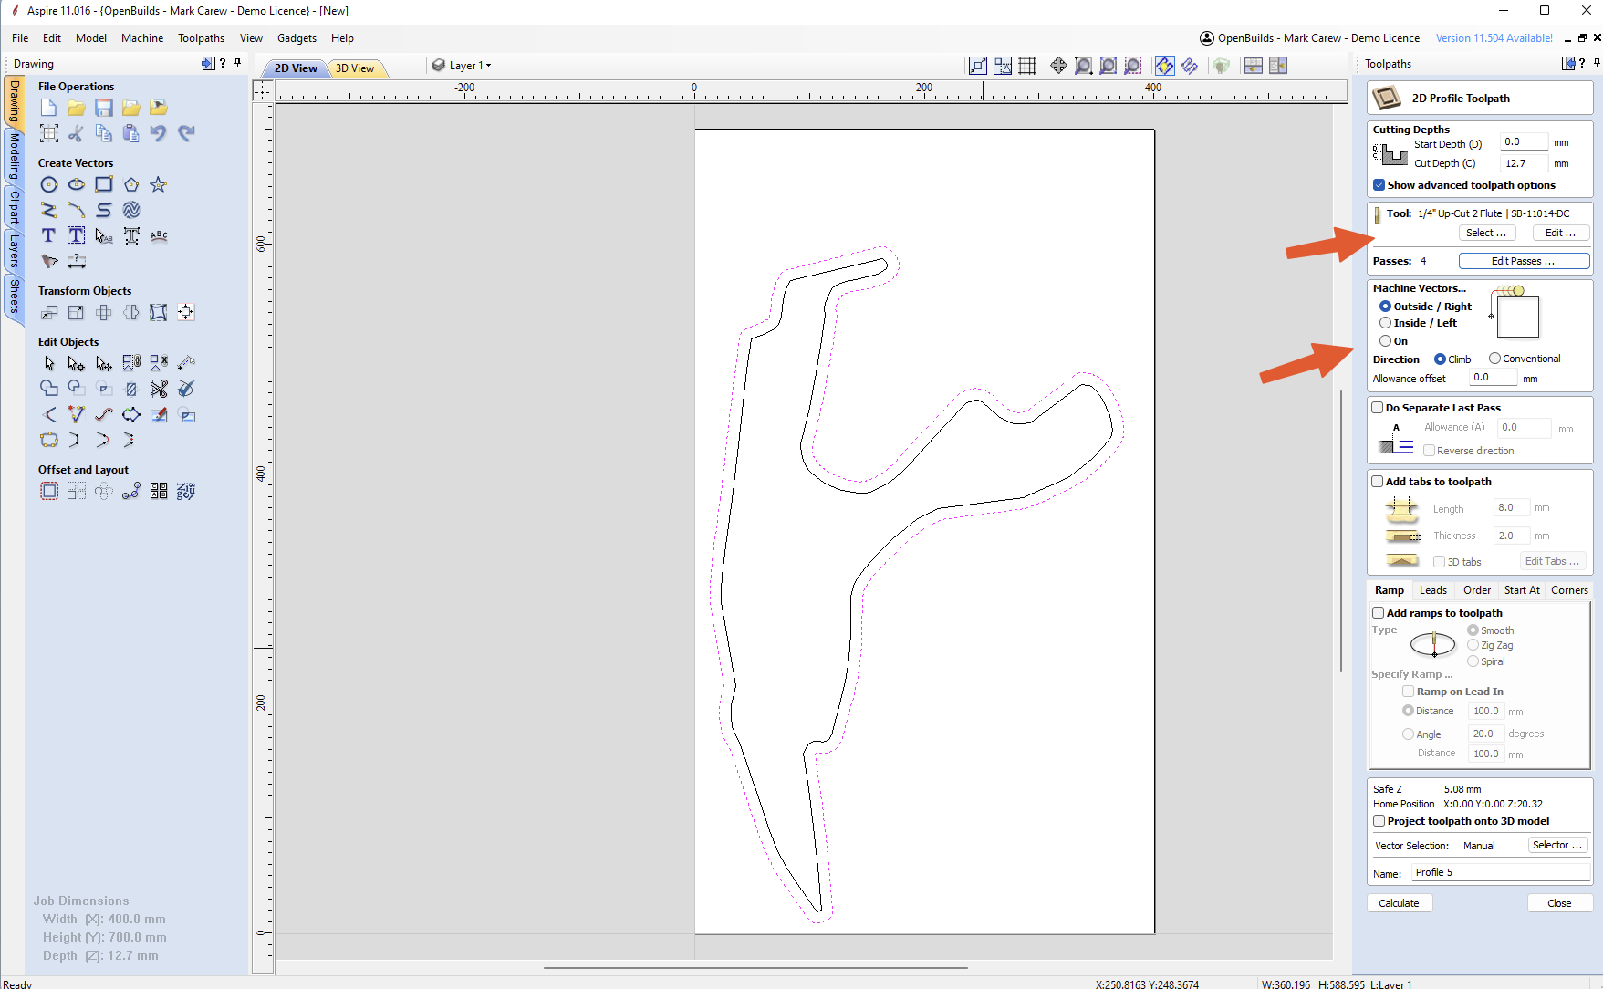Enable Add tabs to toolpath
The image size is (1603, 989).
[1378, 482]
